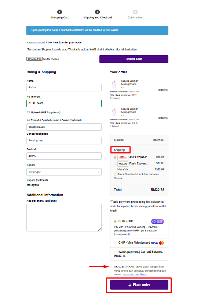Click the Upload AWB button

tap(134, 59)
